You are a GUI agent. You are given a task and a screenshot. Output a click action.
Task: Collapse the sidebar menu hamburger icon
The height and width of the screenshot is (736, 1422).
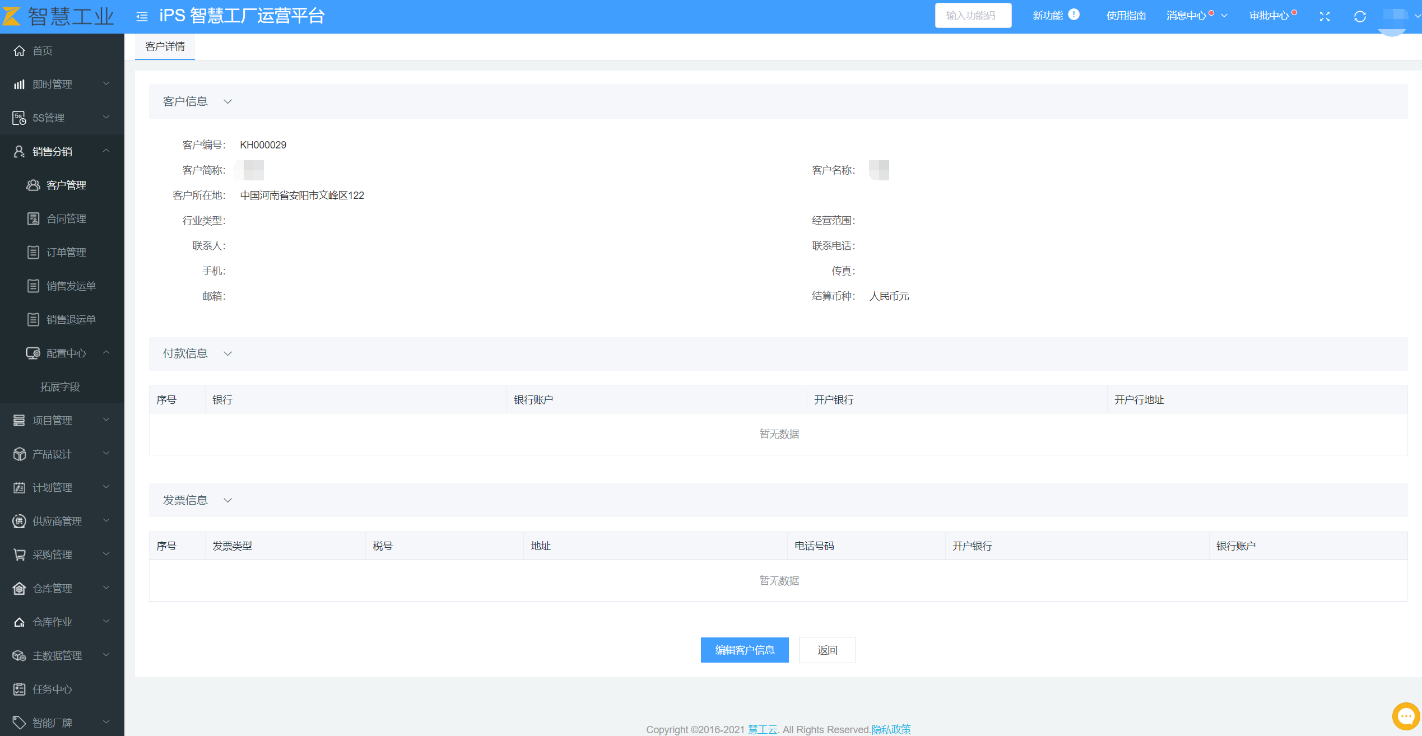[142, 17]
